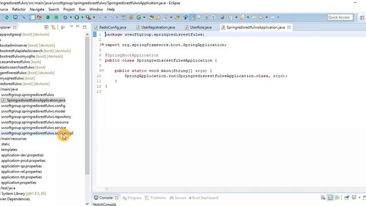This screenshot has height=206, width=366.
Task: Click the Relaunch green circle icon
Action: [x=48, y=17]
